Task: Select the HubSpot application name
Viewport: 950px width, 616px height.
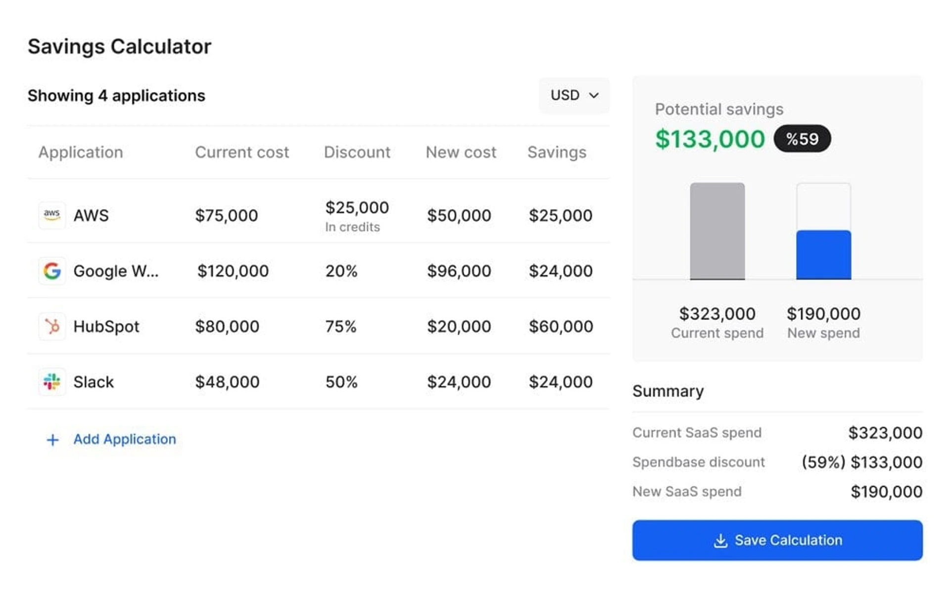Action: point(106,326)
